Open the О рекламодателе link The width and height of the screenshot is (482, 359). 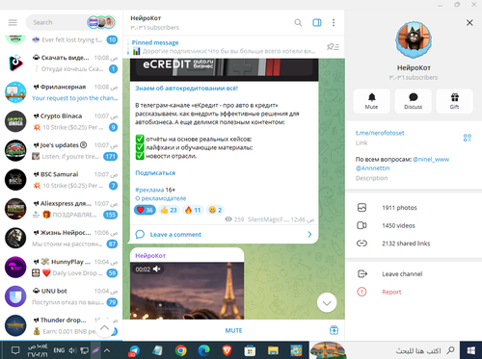161,198
